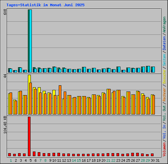168x164 pixels.
Task: Click day '6' on the x-axis
Action: pos(35,160)
